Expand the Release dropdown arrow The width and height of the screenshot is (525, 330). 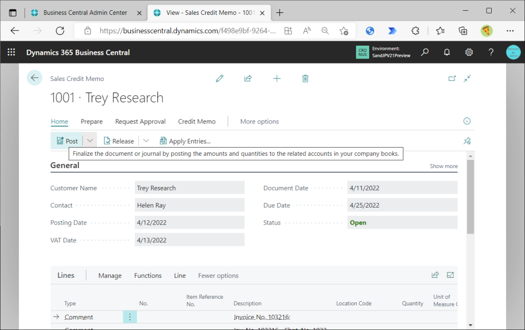tap(146, 141)
